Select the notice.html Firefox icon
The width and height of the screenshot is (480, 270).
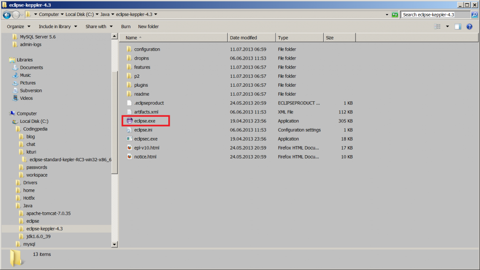[x=129, y=157]
